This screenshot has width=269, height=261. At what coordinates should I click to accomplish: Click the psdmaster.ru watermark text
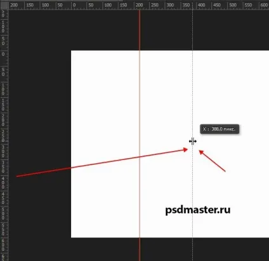[x=198, y=210]
